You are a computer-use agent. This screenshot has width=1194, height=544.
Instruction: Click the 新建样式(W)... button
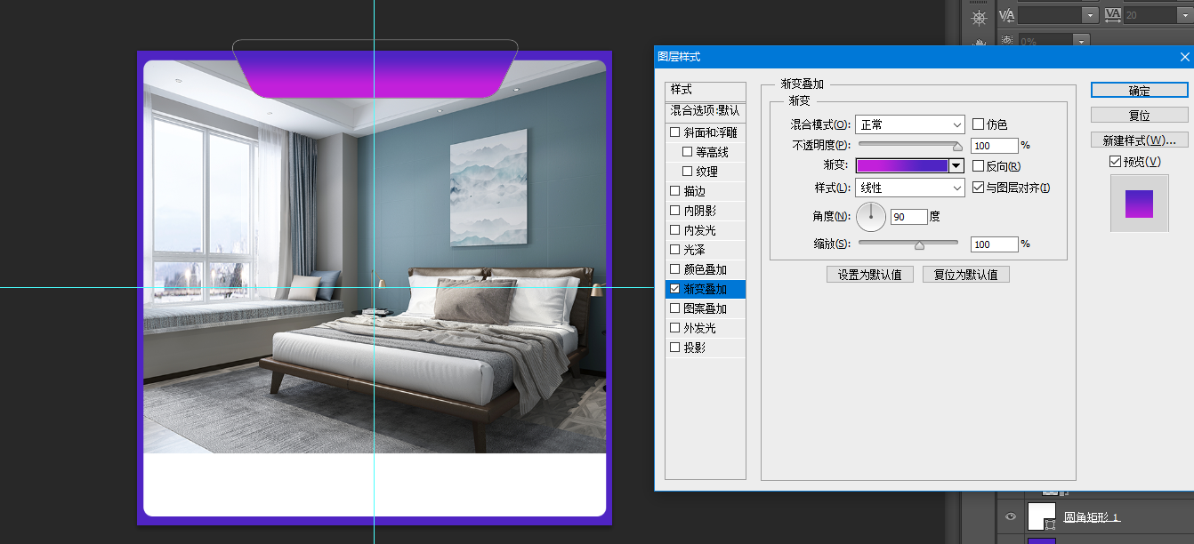tap(1140, 140)
